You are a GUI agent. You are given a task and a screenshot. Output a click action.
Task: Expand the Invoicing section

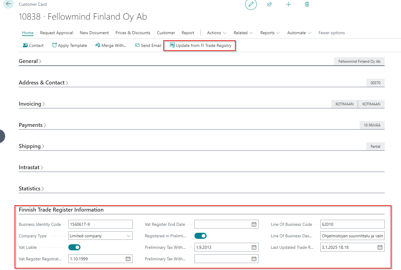coord(32,104)
